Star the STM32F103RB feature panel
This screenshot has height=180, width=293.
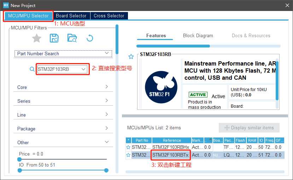click(x=131, y=57)
